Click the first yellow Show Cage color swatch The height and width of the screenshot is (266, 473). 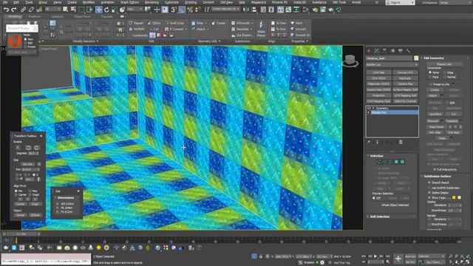454,197
